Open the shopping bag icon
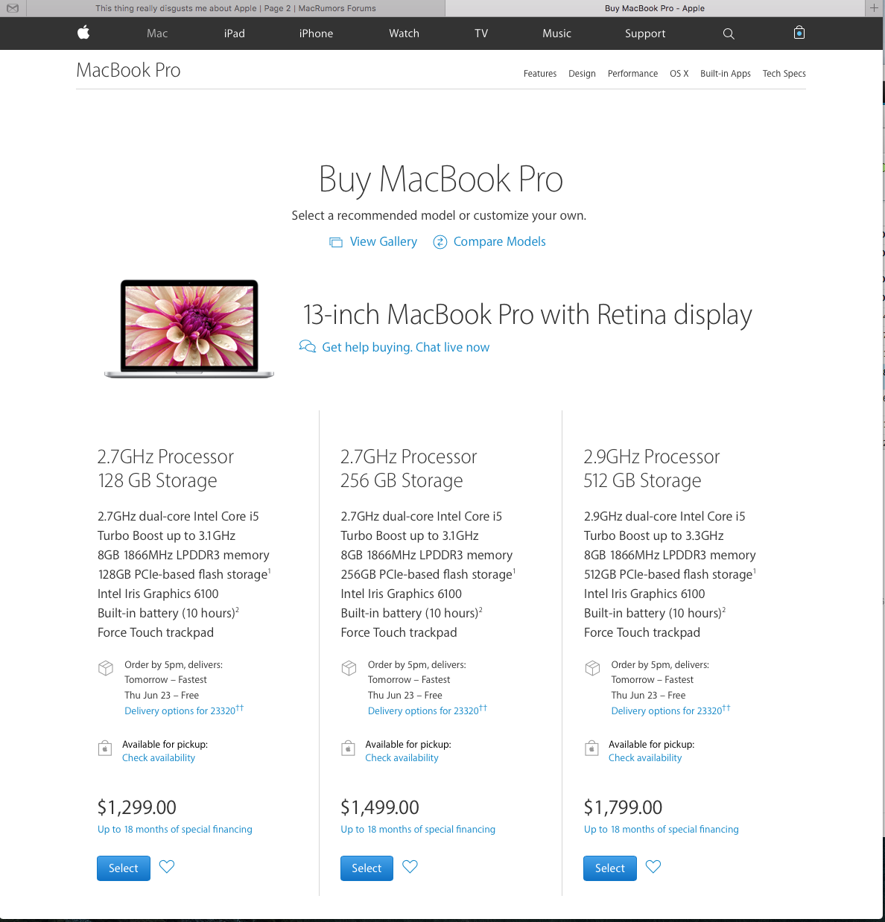This screenshot has width=885, height=922. [x=799, y=33]
